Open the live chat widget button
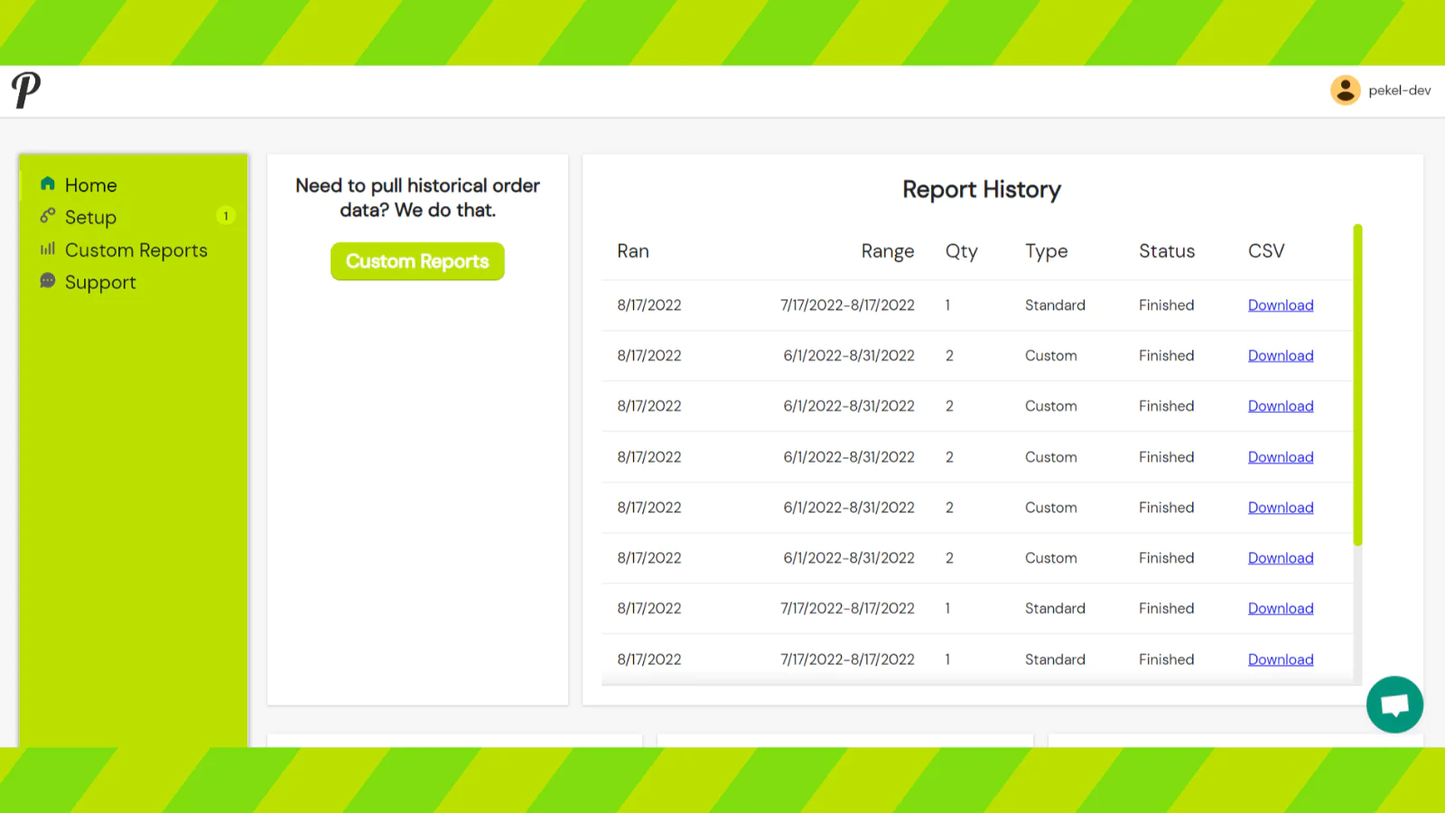The height and width of the screenshot is (813, 1445). [x=1394, y=705]
